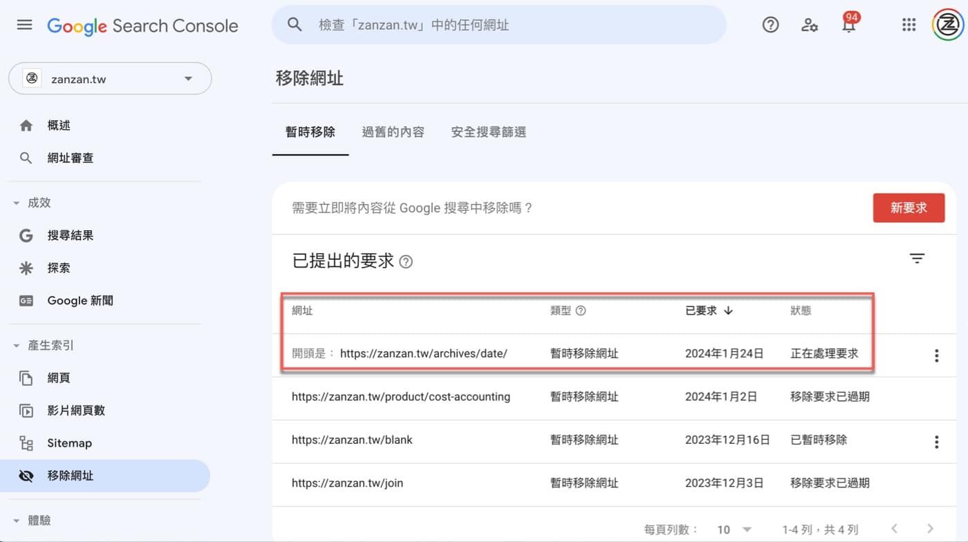This screenshot has width=968, height=542.
Task: Go to next page of results
Action: point(931,530)
